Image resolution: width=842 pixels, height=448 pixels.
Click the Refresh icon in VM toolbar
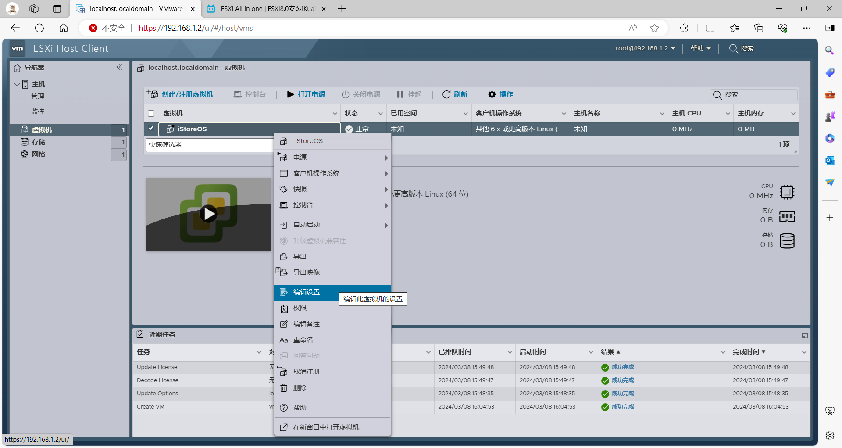pos(446,94)
